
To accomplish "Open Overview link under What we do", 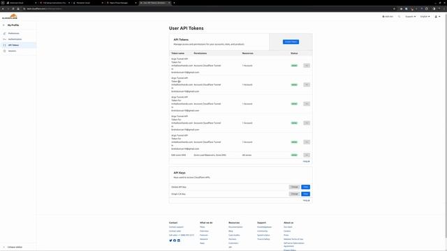I will tap(204, 231).
